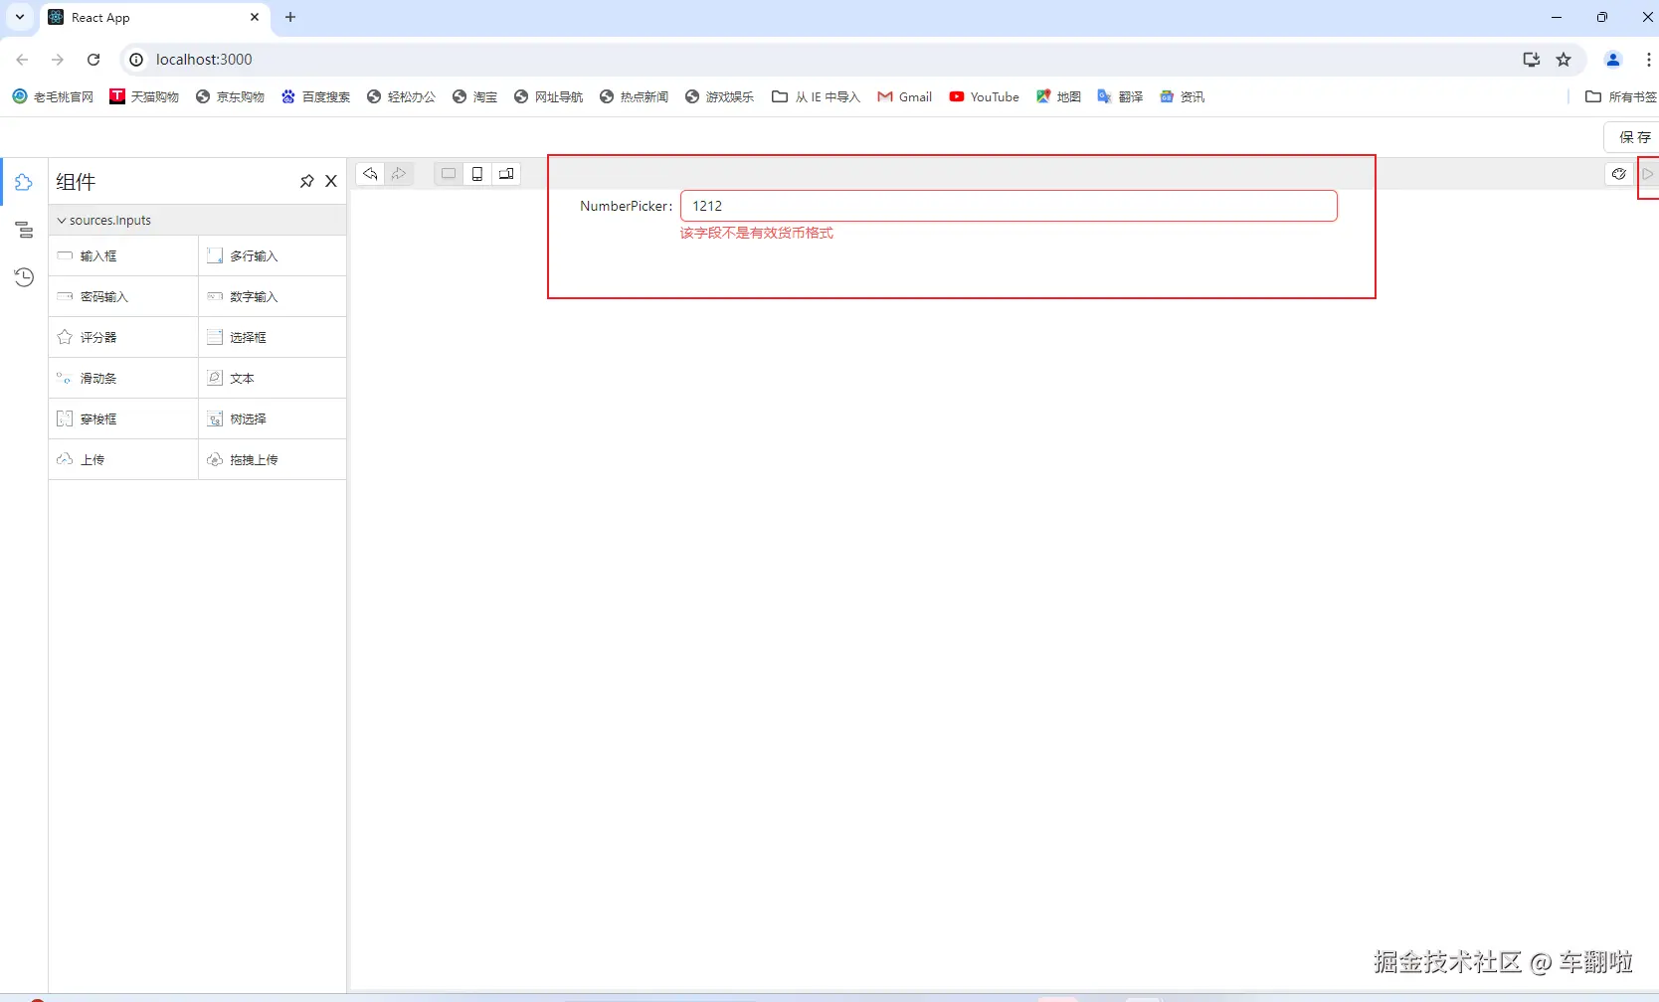The image size is (1659, 1002).
Task: Switch to the design palette view icon
Action: (x=1618, y=174)
